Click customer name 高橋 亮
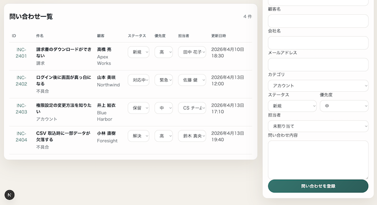The image size is (377, 205). click(104, 49)
